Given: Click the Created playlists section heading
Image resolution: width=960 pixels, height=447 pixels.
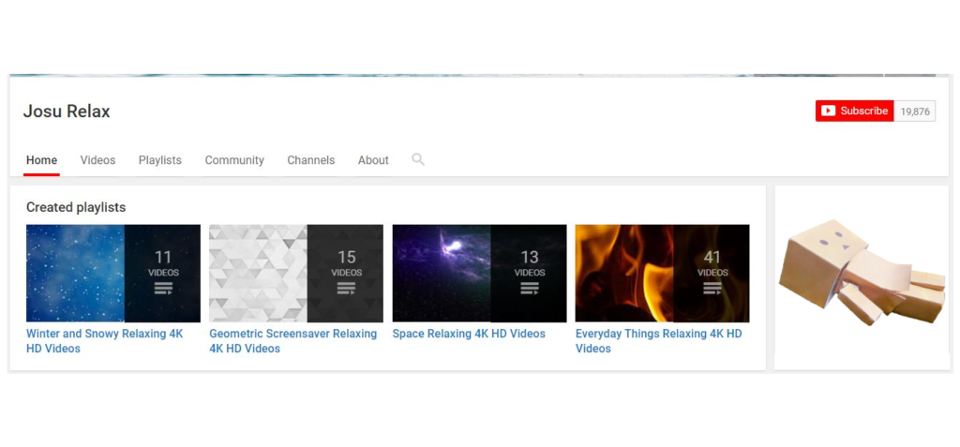Looking at the screenshot, I should tap(76, 208).
